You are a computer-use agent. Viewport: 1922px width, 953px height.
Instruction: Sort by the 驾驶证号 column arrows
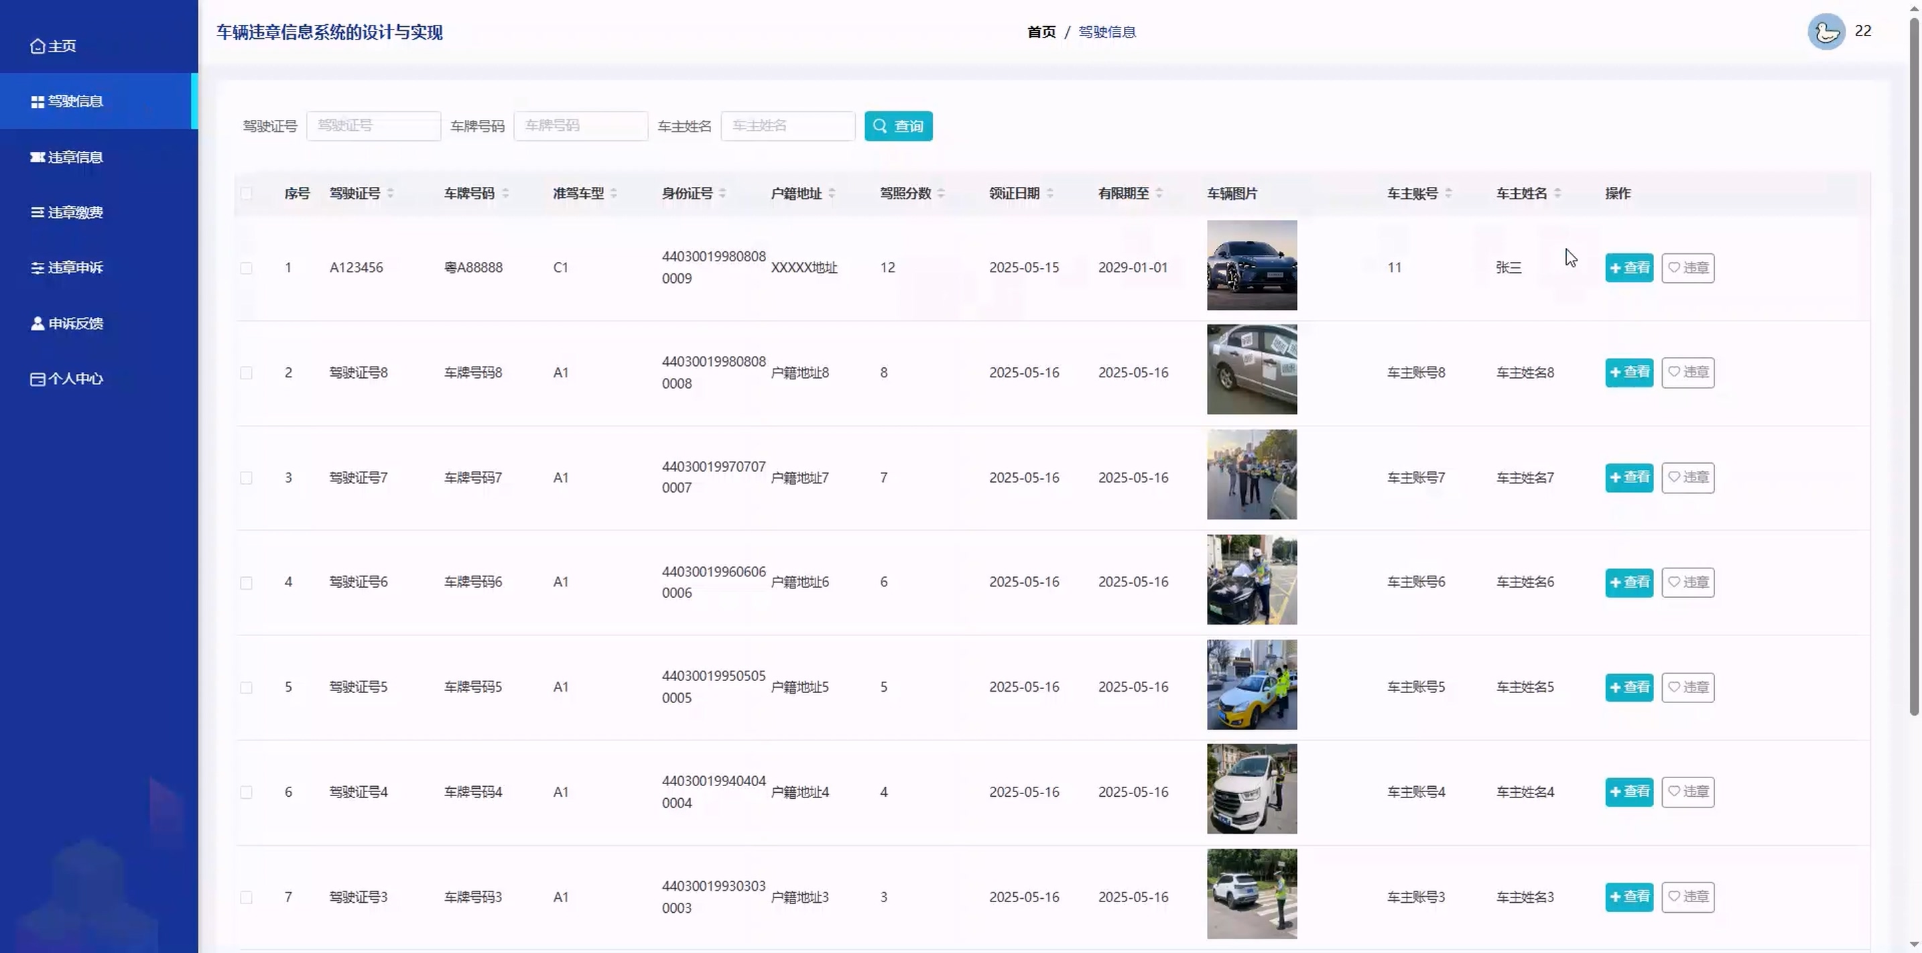point(390,193)
